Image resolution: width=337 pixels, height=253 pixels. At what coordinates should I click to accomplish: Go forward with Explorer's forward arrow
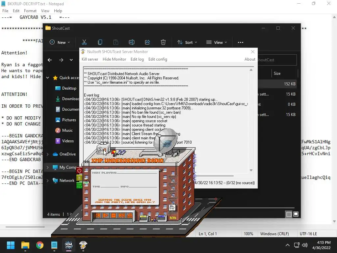[x=61, y=60]
